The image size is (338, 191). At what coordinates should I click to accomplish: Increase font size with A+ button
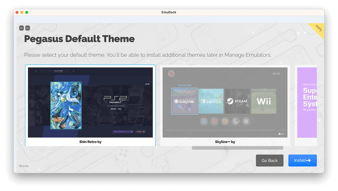[22, 28]
